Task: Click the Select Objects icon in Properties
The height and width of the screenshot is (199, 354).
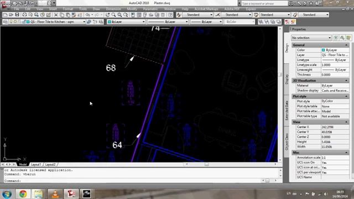Action: click(x=342, y=38)
